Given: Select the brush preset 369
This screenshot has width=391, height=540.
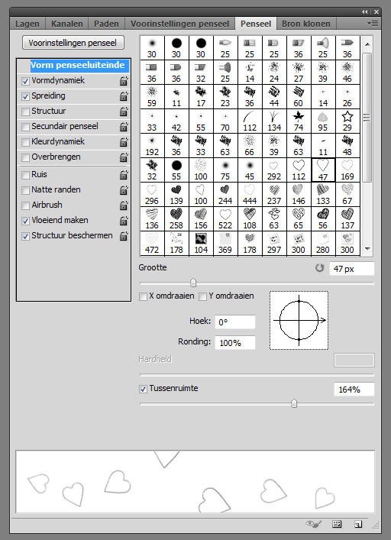Looking at the screenshot, I should click(225, 244).
